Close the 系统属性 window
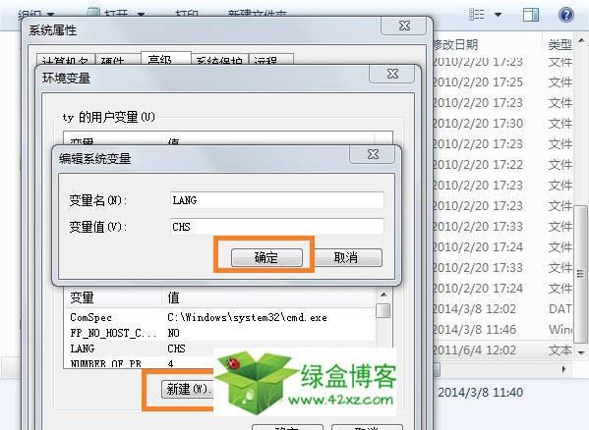The height and width of the screenshot is (430, 589). (x=404, y=26)
